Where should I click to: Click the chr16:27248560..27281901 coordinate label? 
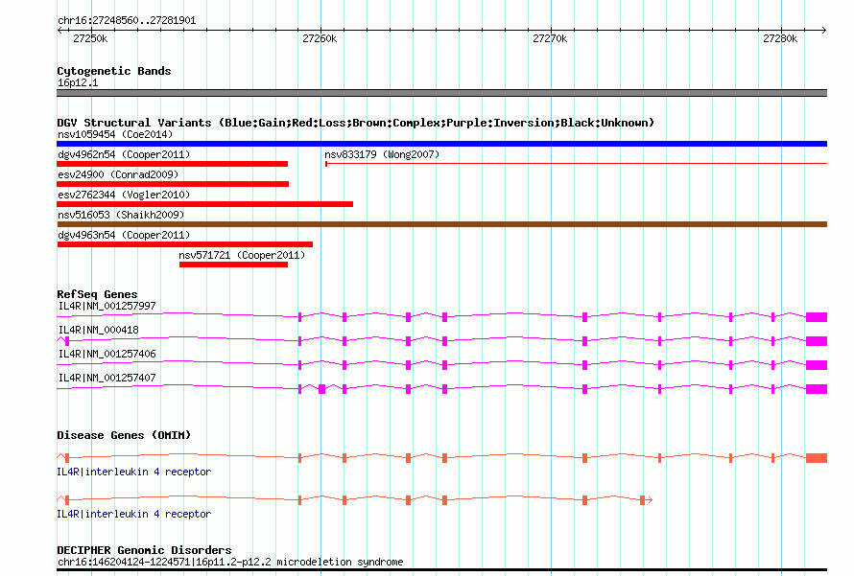point(127,20)
